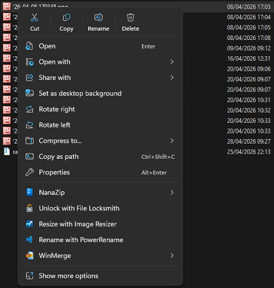Screen dimensions: 274x288
Task: Select the Rotate left icon
Action: tap(30, 125)
